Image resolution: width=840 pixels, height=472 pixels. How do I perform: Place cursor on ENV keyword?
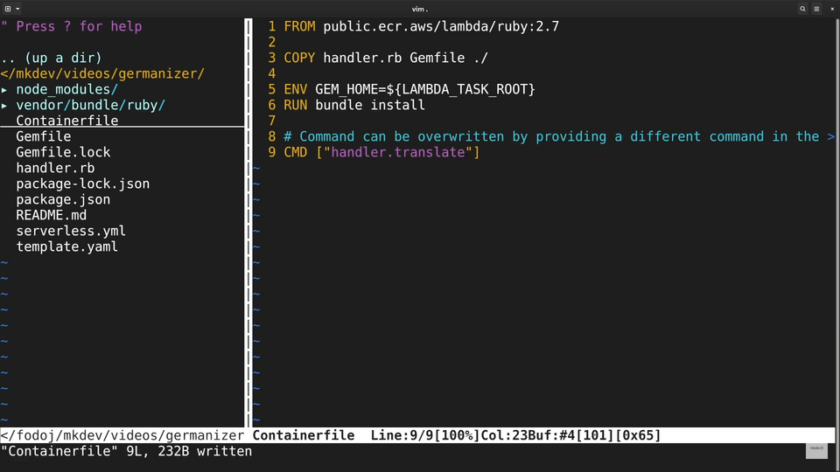click(x=296, y=89)
